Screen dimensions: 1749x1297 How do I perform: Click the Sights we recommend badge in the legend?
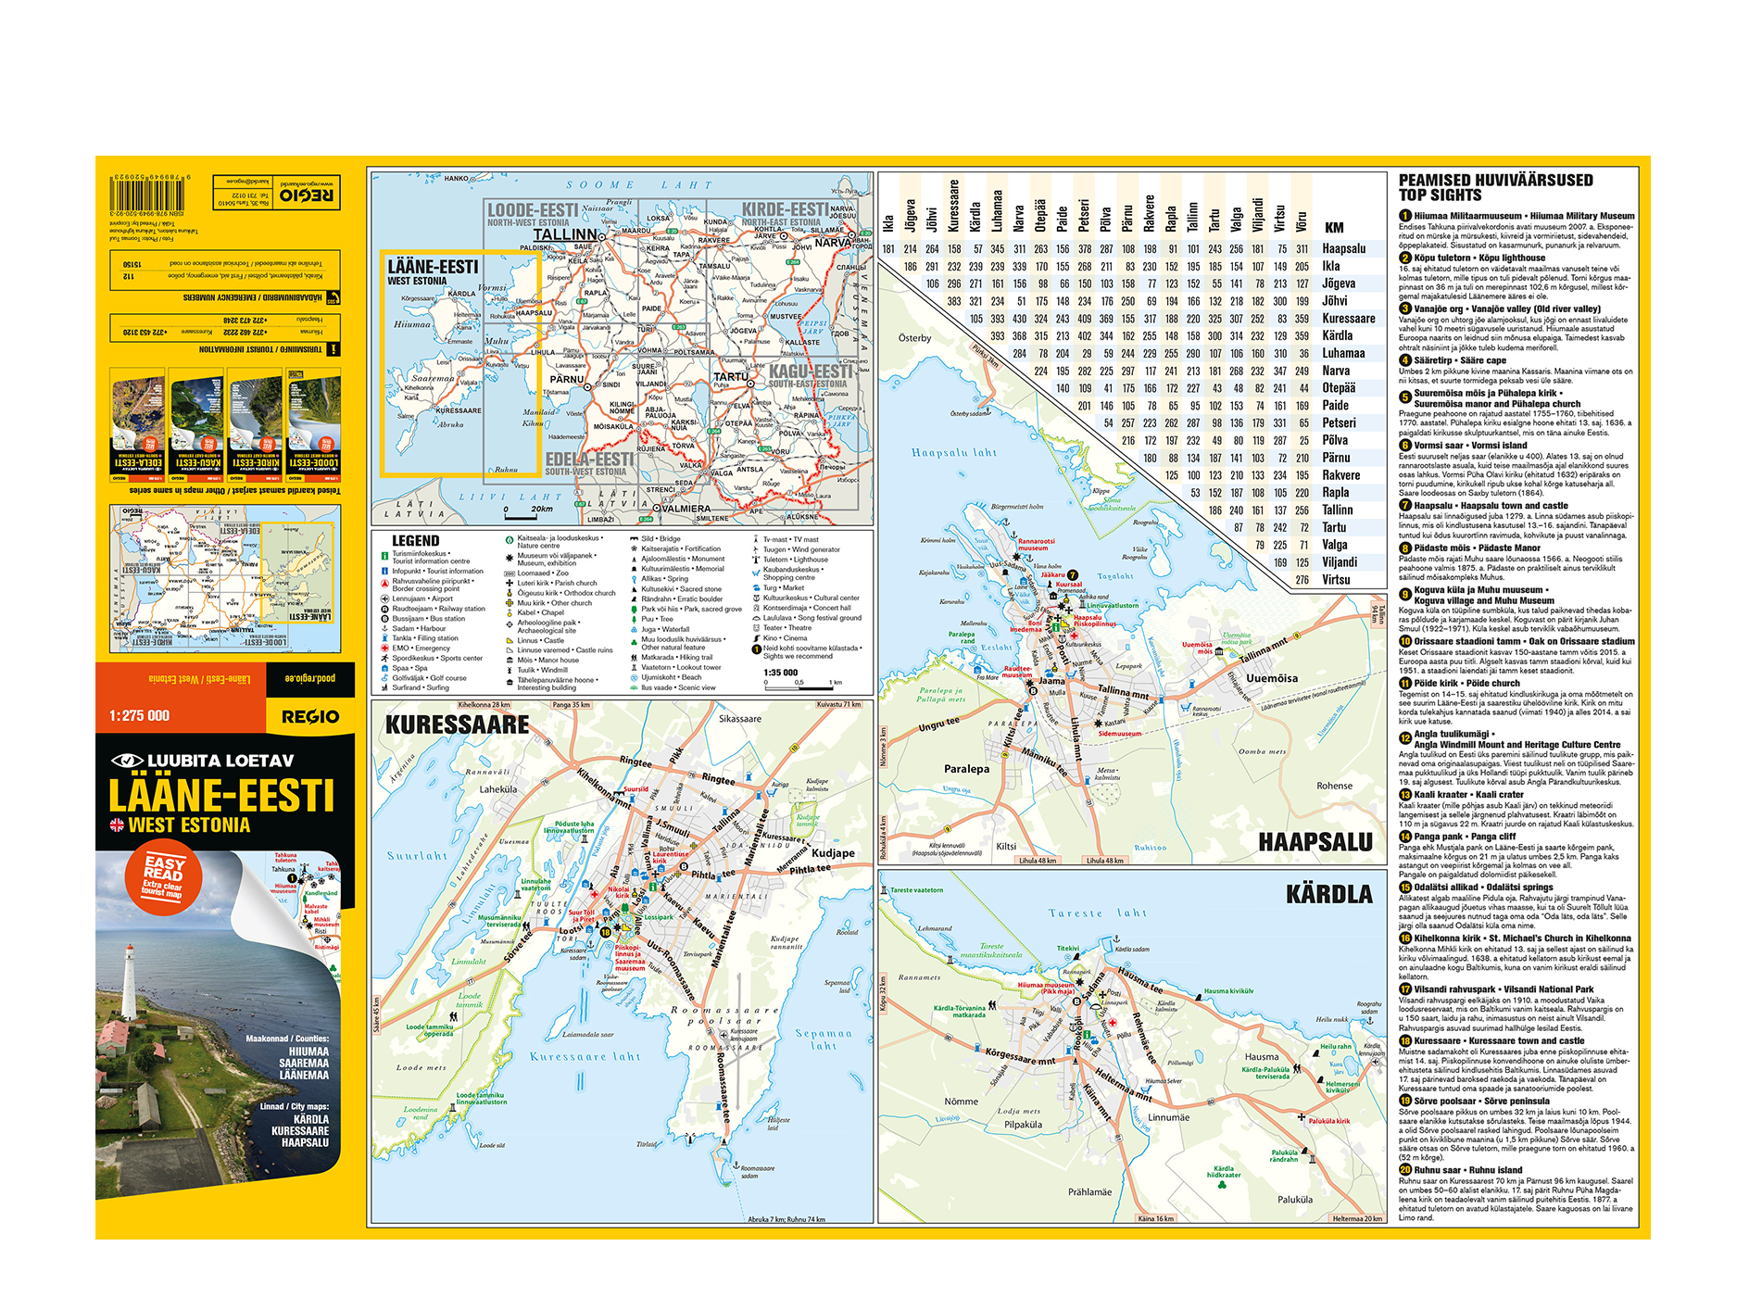pos(756,649)
